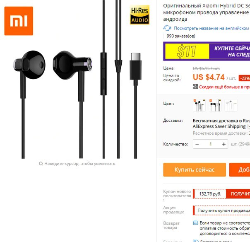Click the QR code icon for app discounts
The image size is (250, 242).
tap(195, 87)
